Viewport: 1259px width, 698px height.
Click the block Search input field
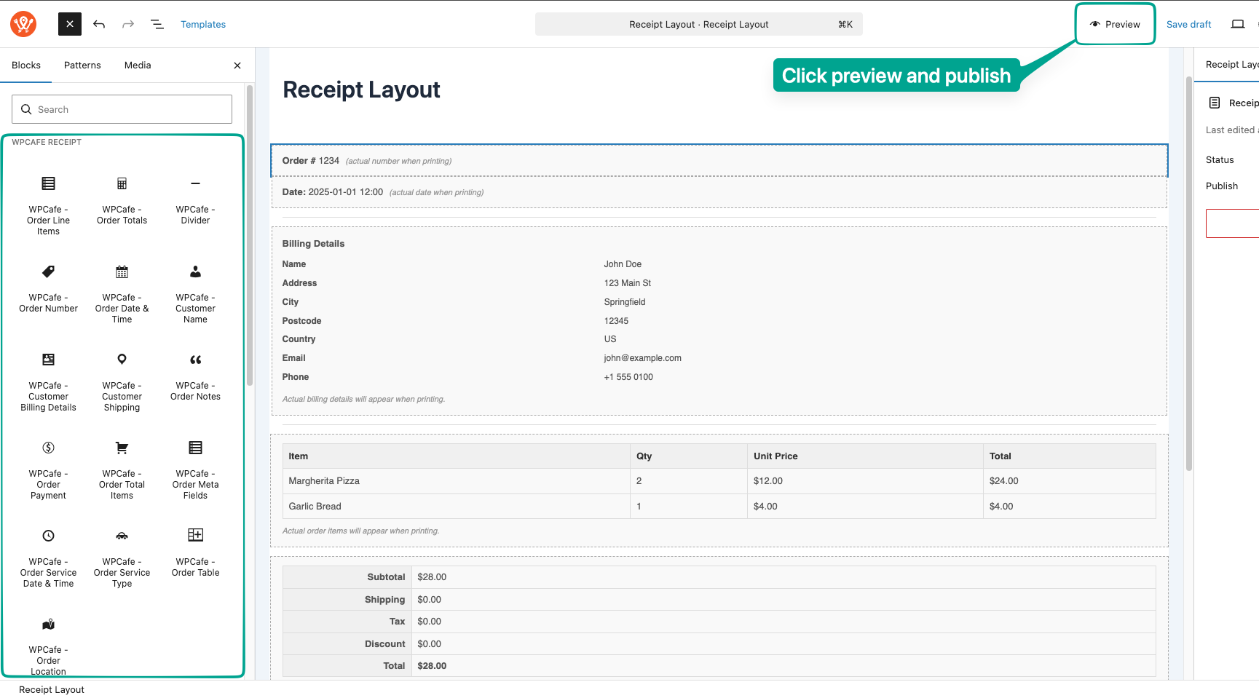point(122,109)
